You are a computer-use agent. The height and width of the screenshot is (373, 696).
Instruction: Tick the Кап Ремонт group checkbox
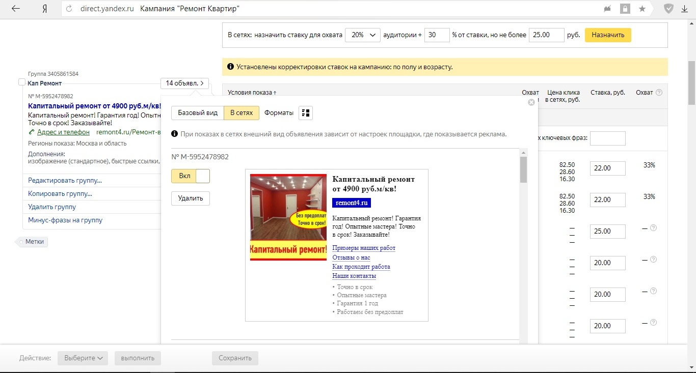(x=21, y=82)
